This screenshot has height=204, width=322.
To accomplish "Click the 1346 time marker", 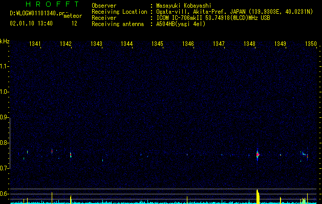I will click(x=188, y=43).
